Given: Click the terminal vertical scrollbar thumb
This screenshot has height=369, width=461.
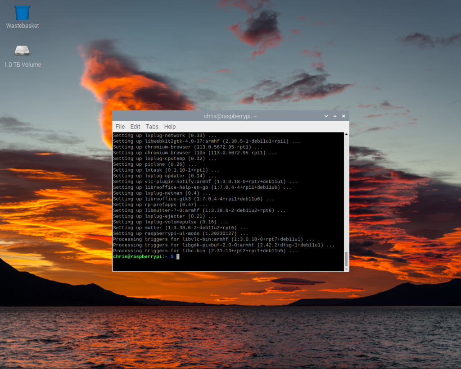Looking at the screenshot, I should [346, 259].
